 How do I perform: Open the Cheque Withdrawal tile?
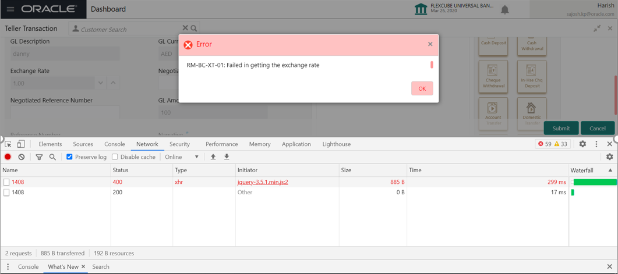click(x=493, y=76)
